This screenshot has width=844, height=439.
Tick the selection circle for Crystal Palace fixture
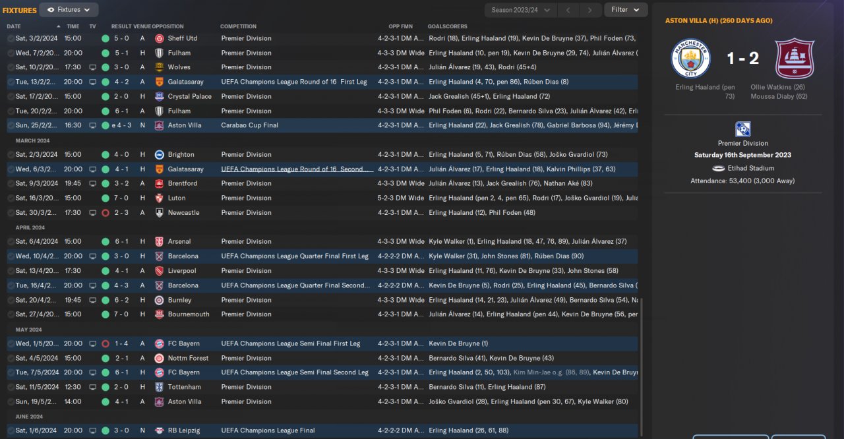coord(11,96)
